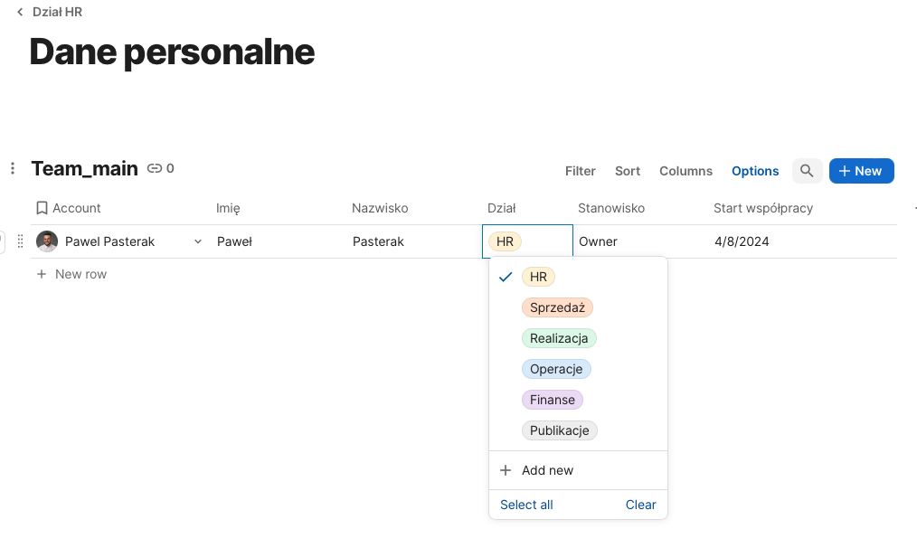The image size is (917, 548).
Task: Choose the purple Finanse tag
Action: point(552,400)
